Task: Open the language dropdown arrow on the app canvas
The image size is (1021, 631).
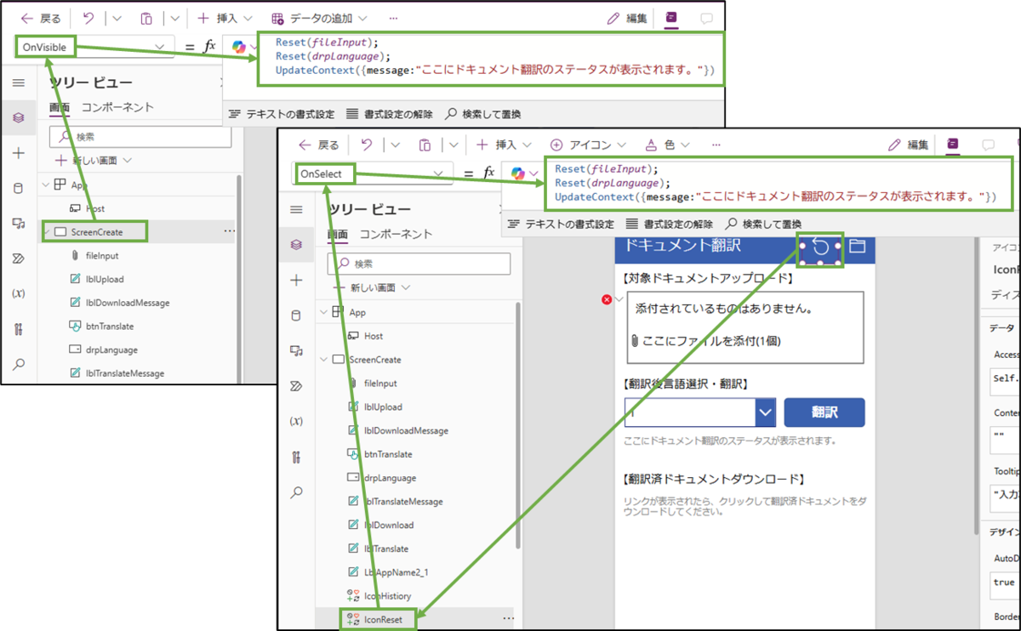Action: [766, 412]
